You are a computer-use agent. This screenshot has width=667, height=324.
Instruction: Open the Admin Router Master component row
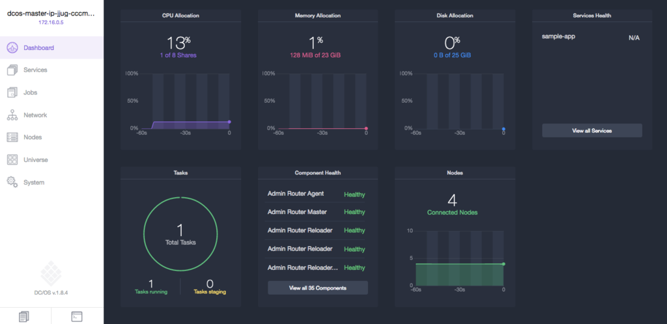pos(316,212)
